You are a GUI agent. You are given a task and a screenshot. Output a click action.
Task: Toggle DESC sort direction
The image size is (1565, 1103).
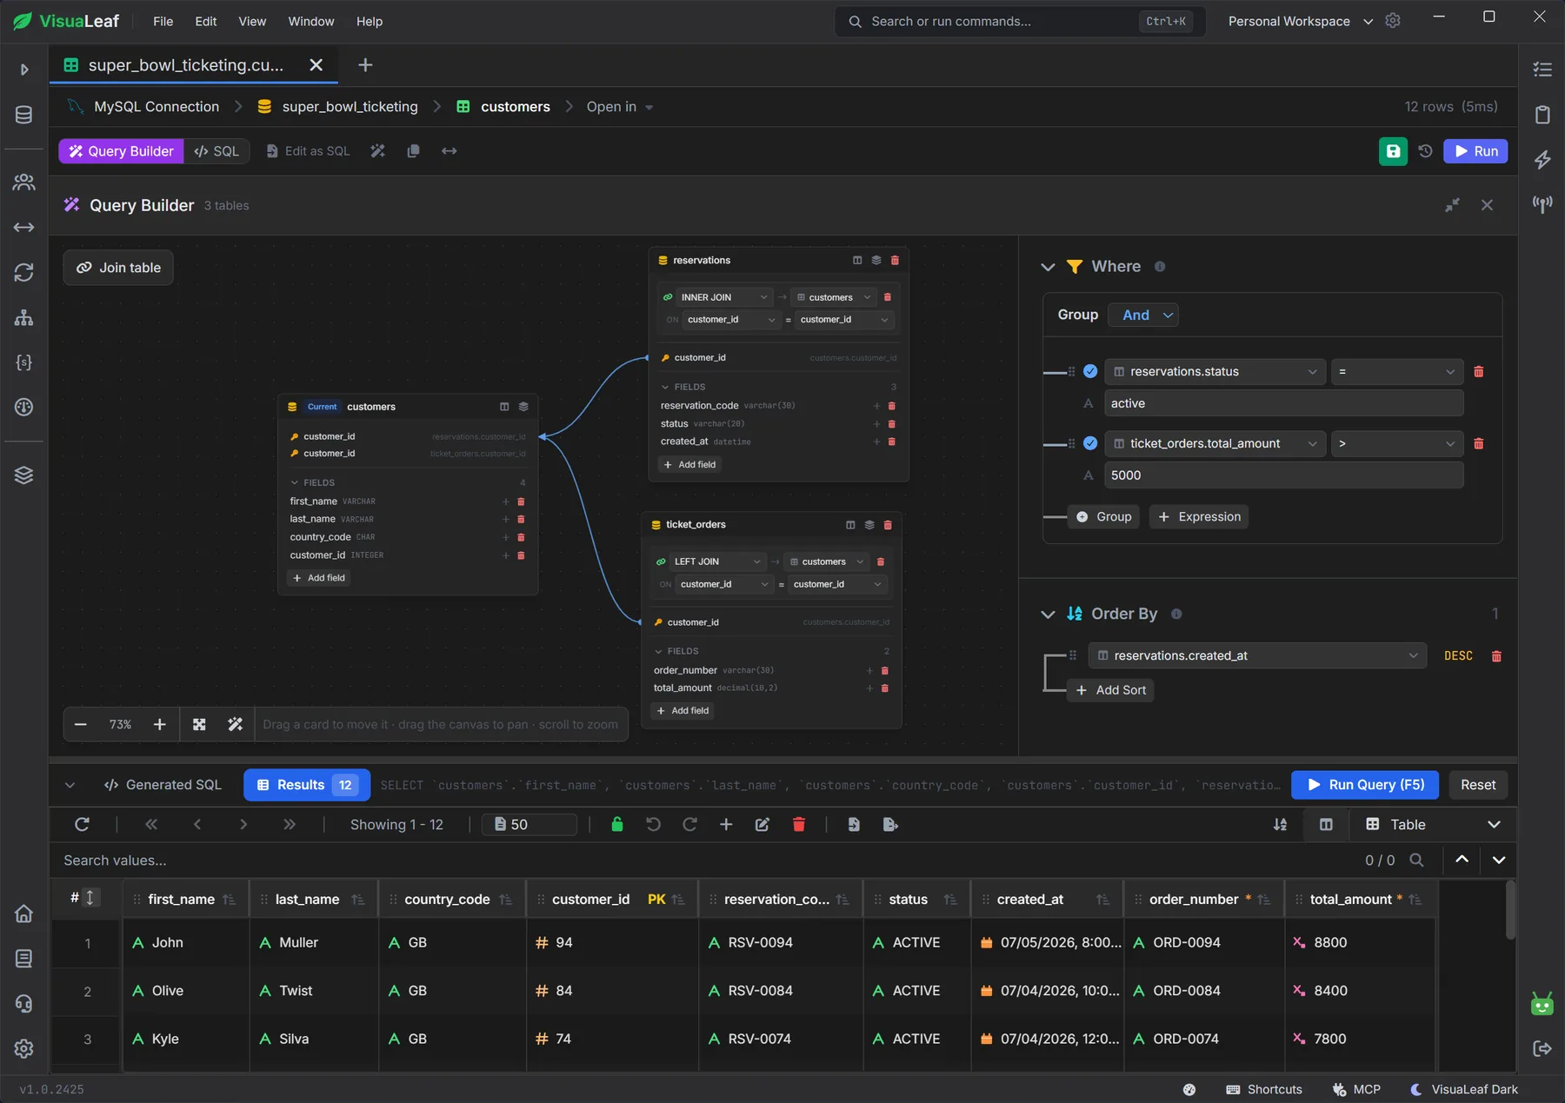[1458, 656]
